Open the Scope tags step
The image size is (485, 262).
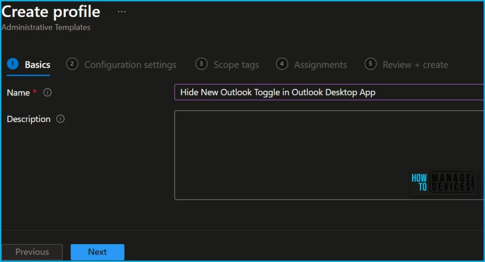[227, 65]
